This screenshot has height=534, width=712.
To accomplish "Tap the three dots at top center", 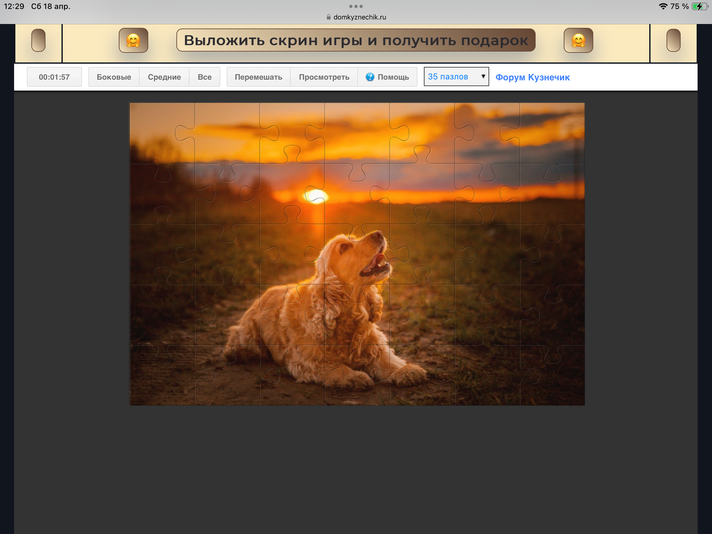I will pos(356,6).
